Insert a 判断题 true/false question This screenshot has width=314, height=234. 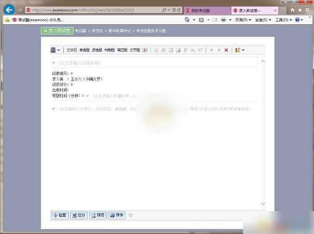[x=110, y=50]
